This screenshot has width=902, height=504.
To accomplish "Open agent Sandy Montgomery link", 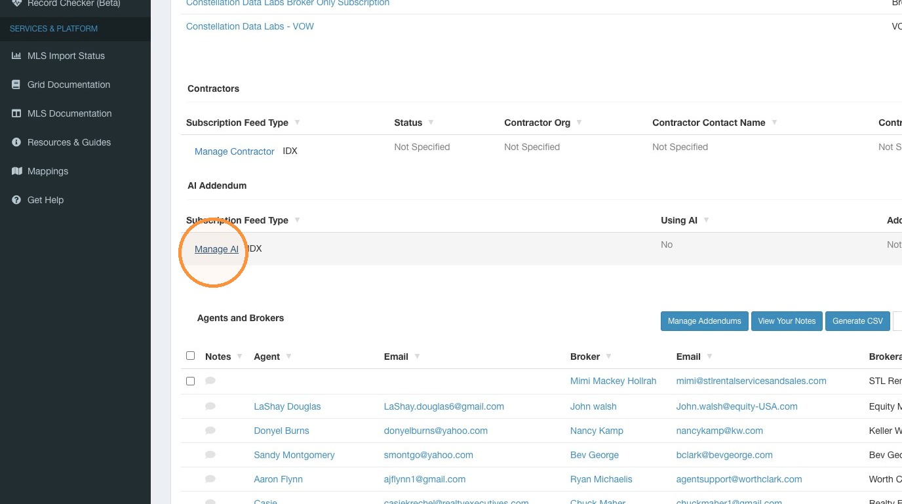I will [294, 455].
